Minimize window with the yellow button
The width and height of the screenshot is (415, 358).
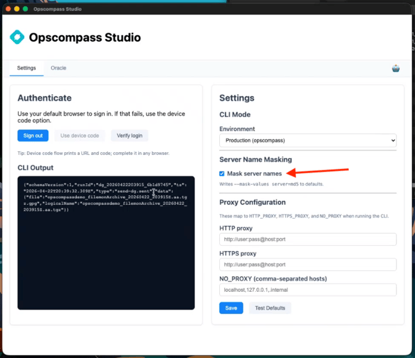point(16,9)
